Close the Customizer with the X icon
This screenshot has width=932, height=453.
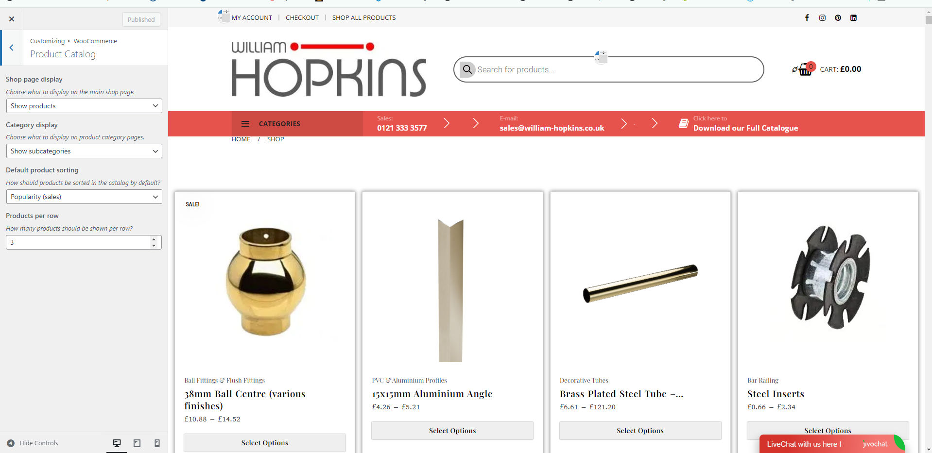click(12, 19)
